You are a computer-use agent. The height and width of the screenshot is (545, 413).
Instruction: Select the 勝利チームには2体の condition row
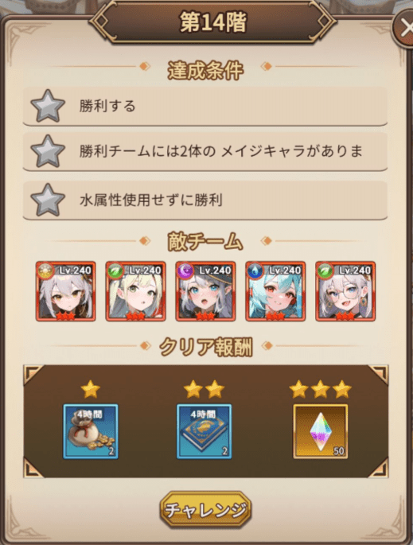tap(205, 151)
